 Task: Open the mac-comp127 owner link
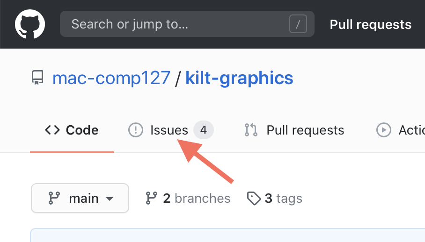pyautogui.click(x=111, y=78)
